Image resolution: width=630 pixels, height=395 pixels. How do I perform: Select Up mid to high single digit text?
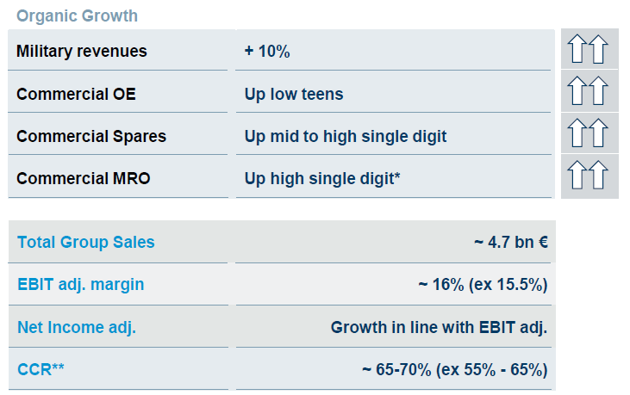(x=346, y=136)
